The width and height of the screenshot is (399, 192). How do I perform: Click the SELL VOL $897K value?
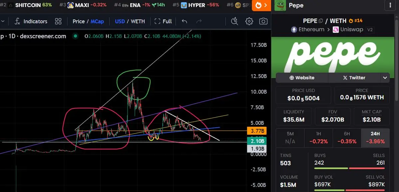coord(377,184)
